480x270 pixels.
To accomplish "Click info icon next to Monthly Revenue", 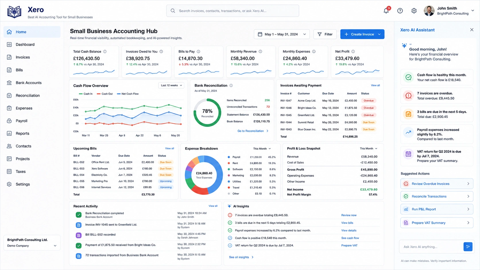I will tap(260, 52).
